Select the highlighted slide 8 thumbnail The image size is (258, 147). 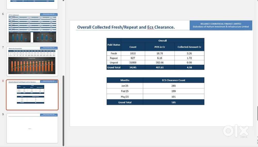pyautogui.click(x=32, y=95)
